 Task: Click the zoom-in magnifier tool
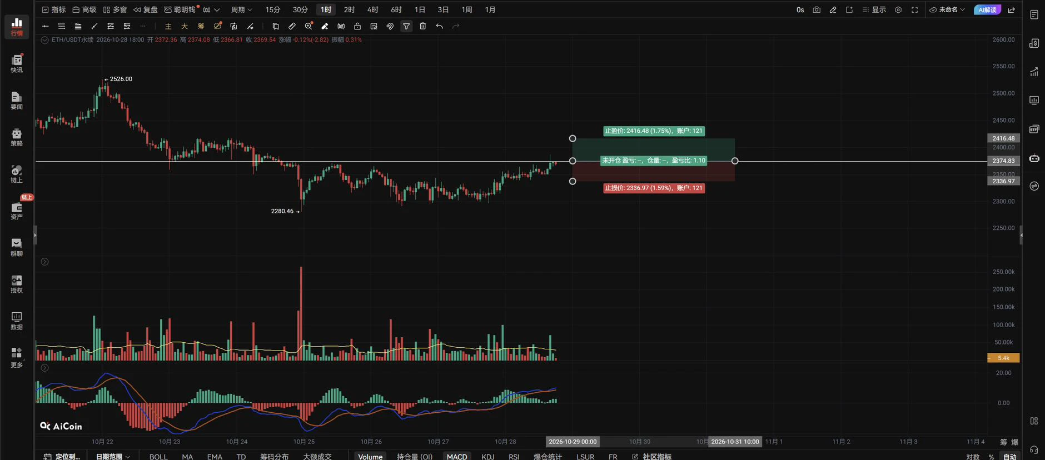point(308,26)
